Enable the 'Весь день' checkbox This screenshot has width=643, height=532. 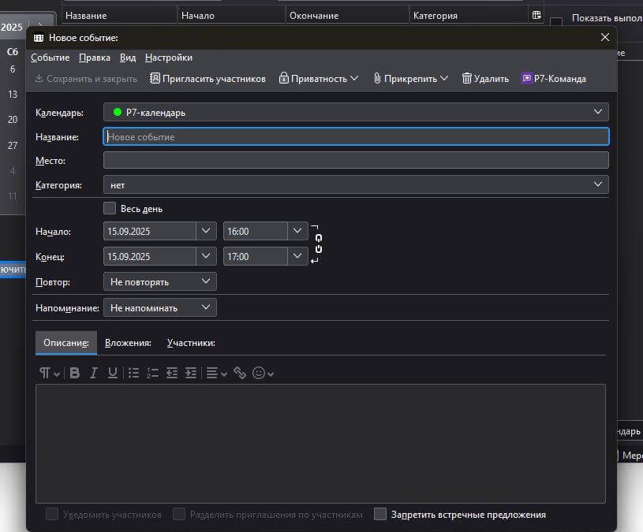tap(110, 209)
